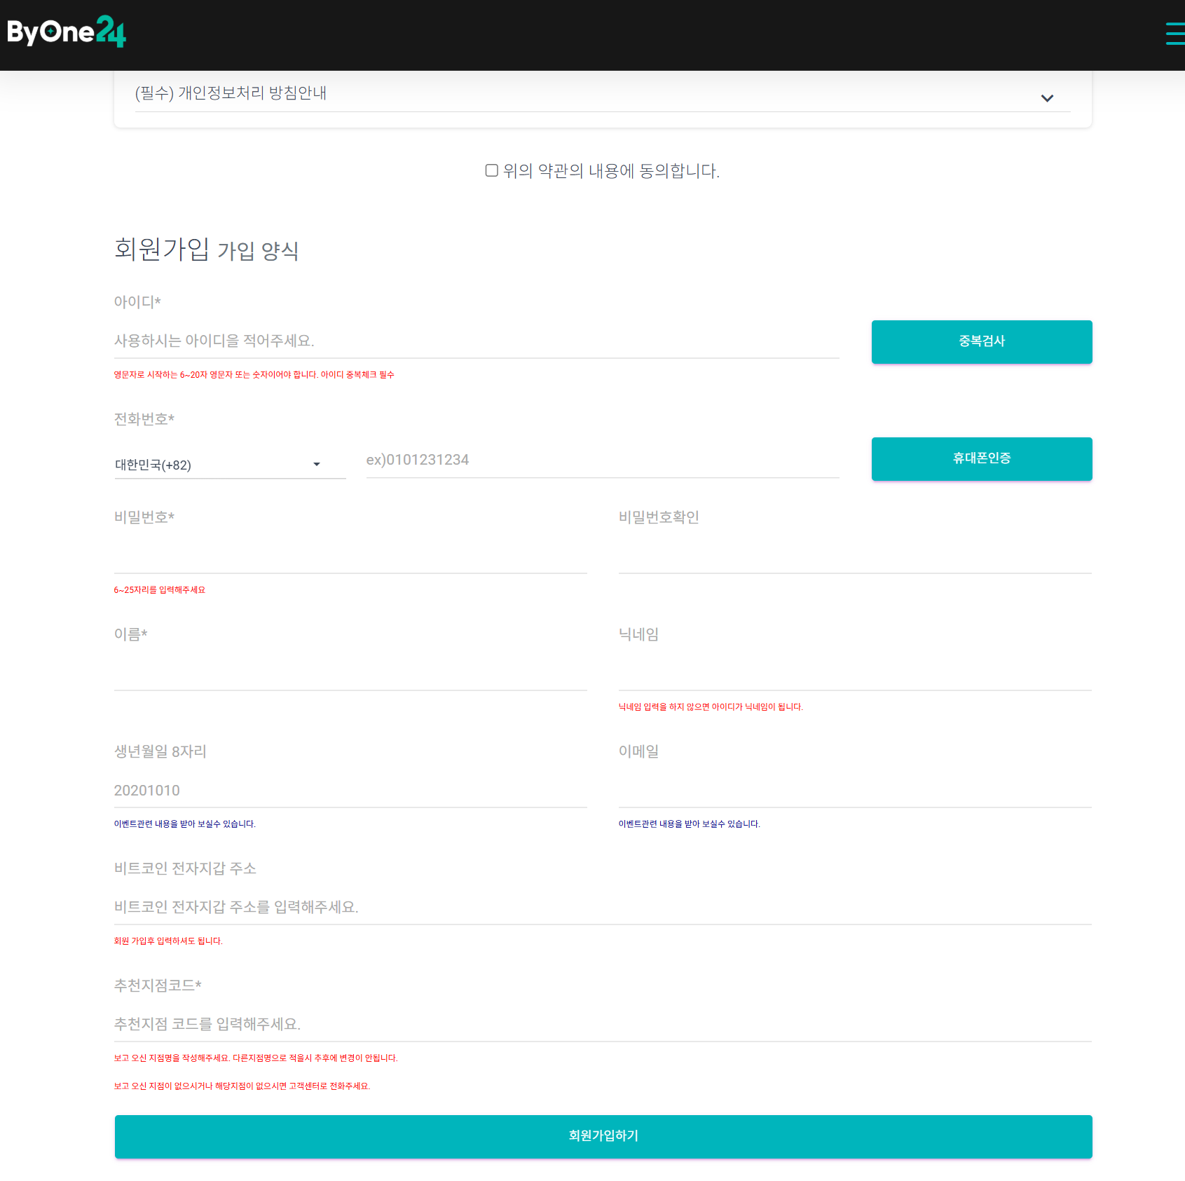Focus the Bitcoin wallet address field

[x=603, y=908]
